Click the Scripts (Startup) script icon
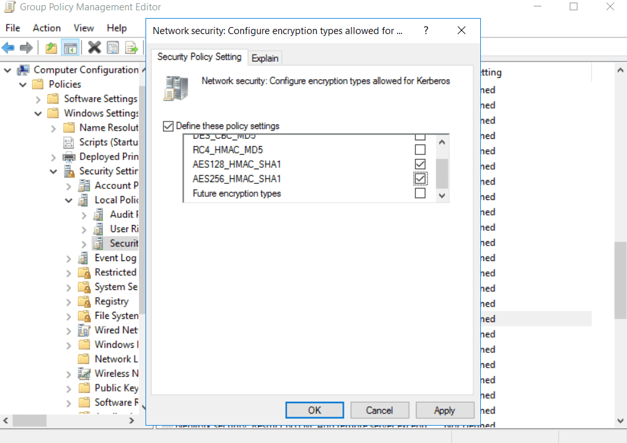 [69, 142]
